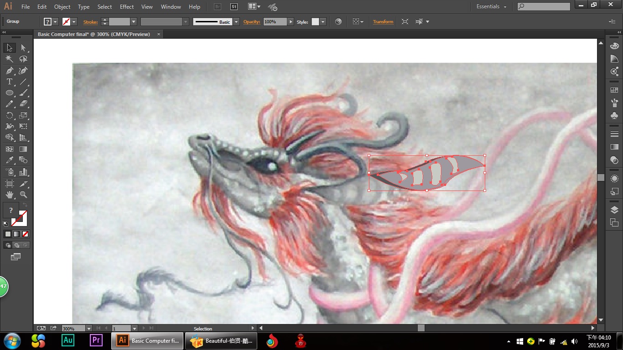Open the fill color dropdown arrow

click(x=55, y=21)
